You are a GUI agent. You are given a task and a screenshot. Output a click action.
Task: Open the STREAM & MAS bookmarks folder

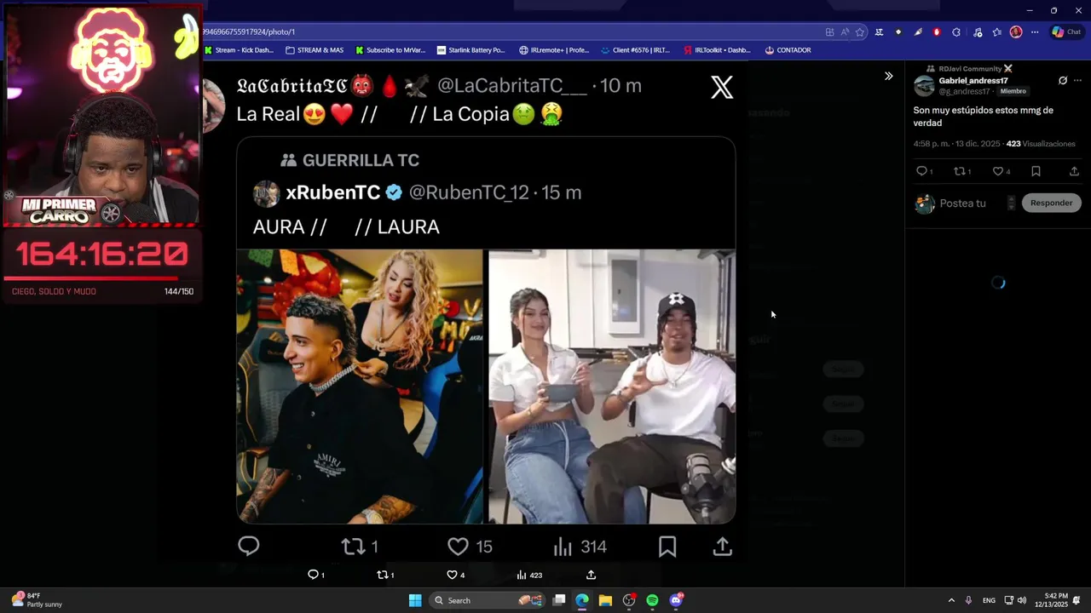315,50
